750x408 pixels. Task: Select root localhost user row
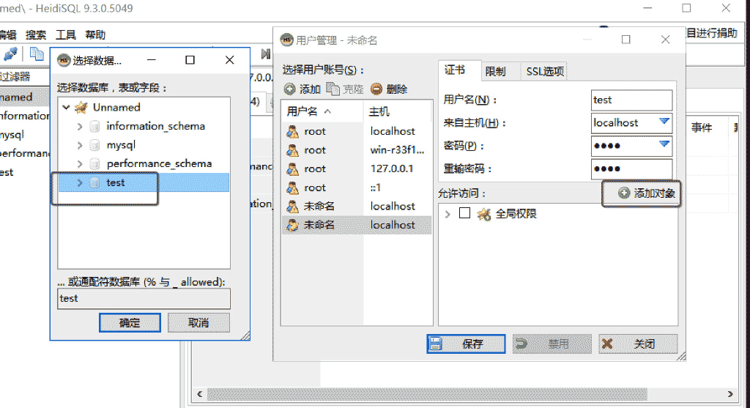357,131
